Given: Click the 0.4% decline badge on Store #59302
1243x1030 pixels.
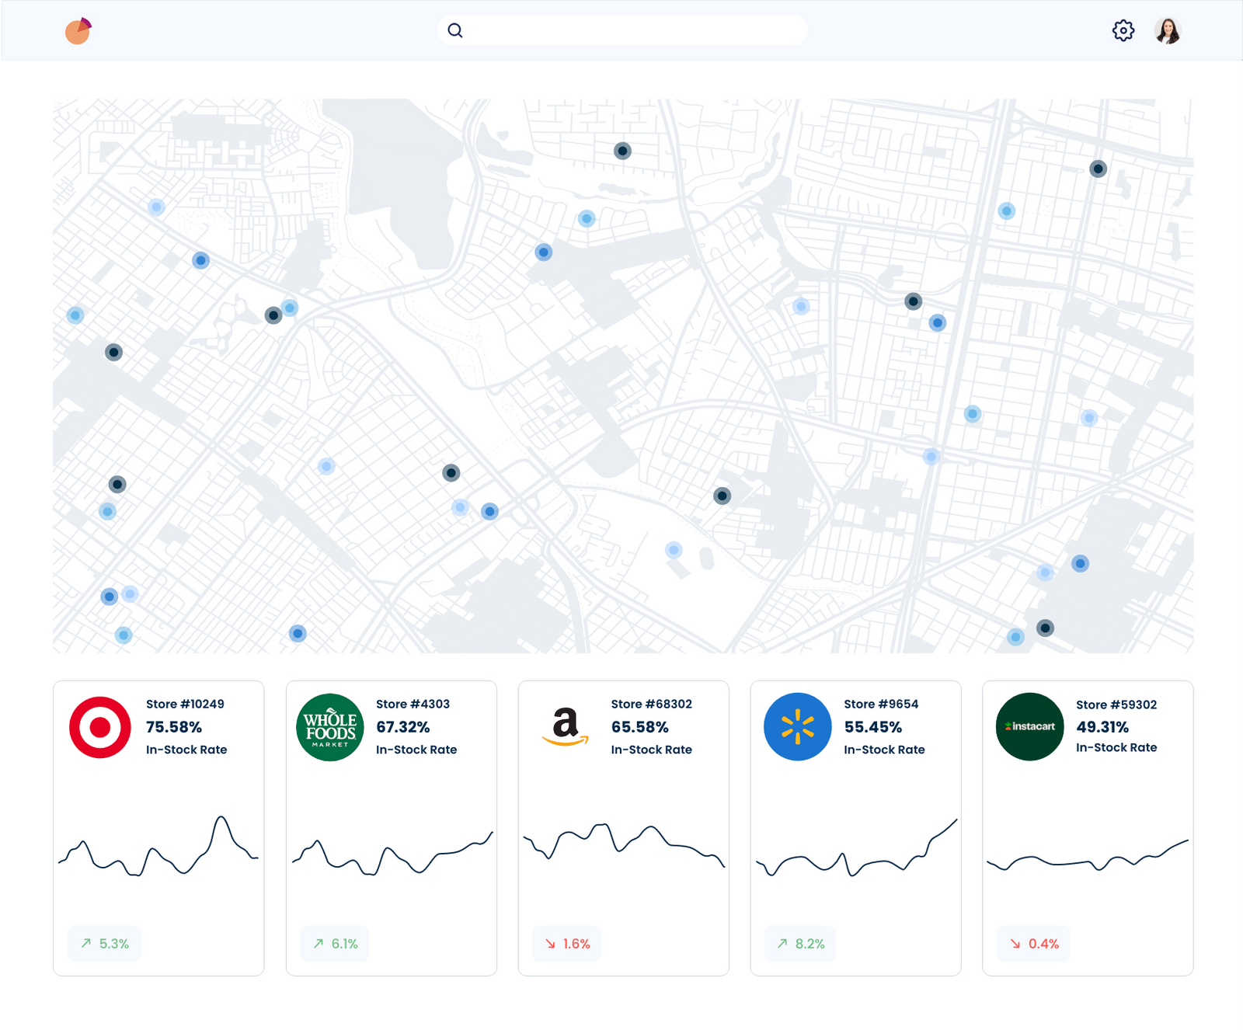Looking at the screenshot, I should click(x=1033, y=943).
